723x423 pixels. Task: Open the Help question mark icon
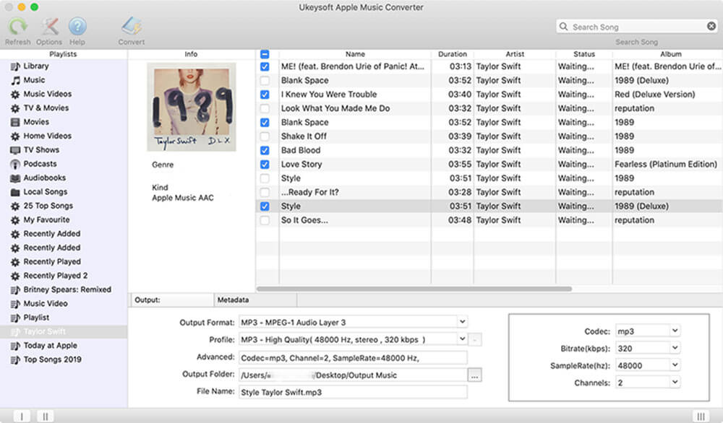(77, 26)
